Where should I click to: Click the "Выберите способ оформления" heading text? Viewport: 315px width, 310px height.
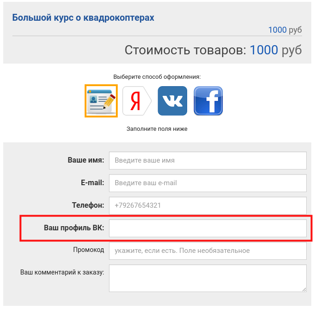tap(157, 76)
